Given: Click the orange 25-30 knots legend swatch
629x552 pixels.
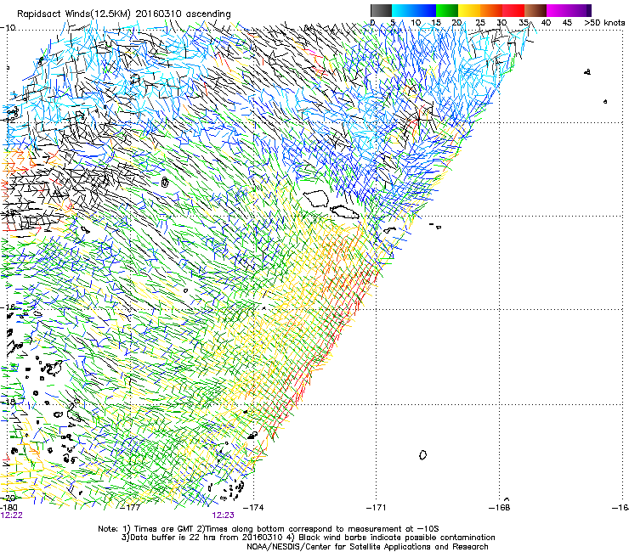Looking at the screenshot, I should pyautogui.click(x=491, y=10).
